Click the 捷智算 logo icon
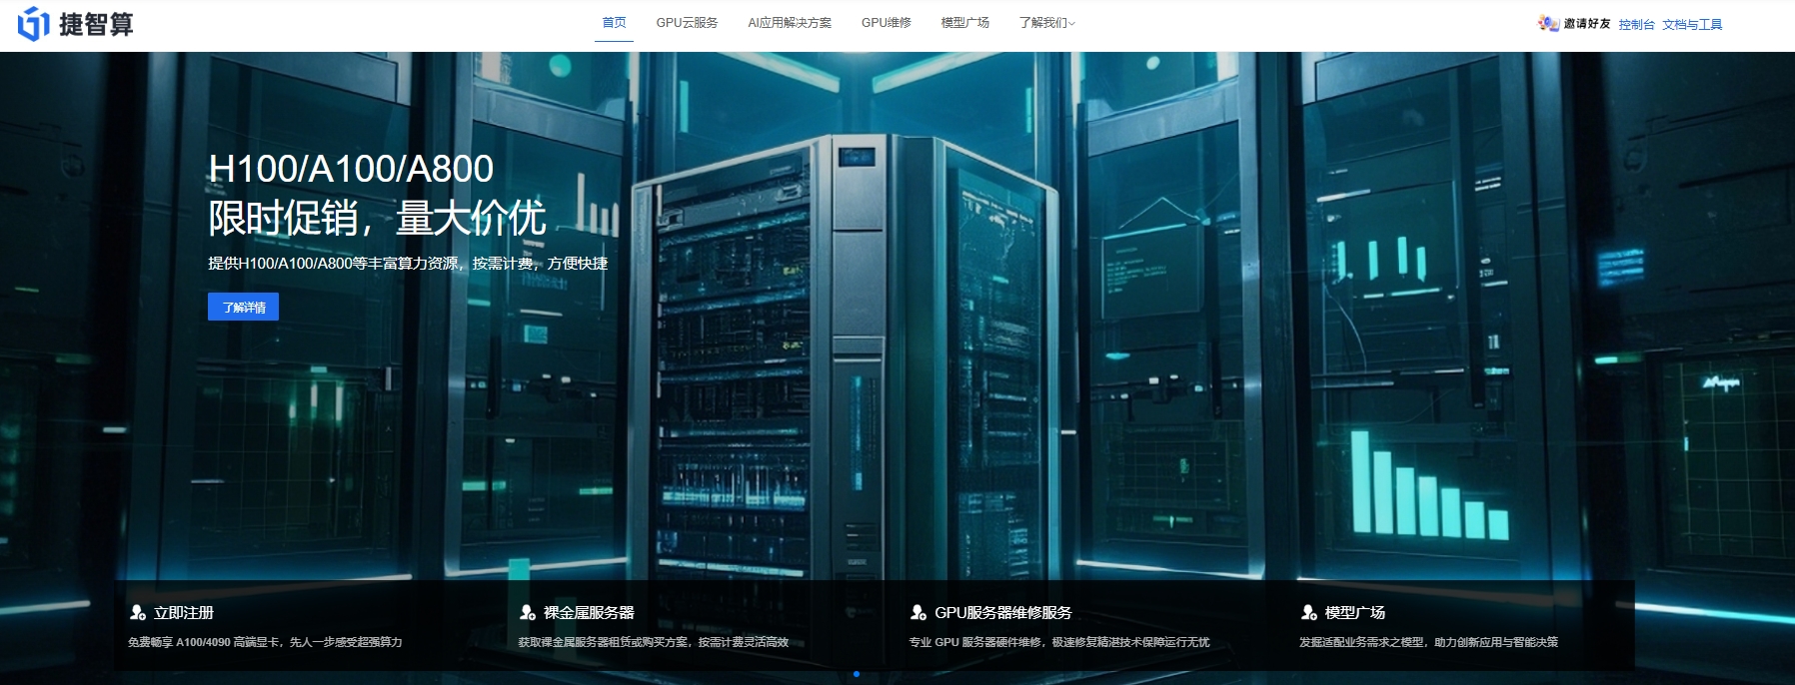This screenshot has height=685, width=1795. (34, 23)
